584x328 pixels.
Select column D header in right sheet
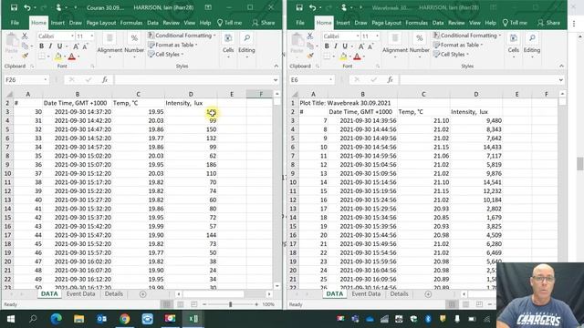[476, 94]
